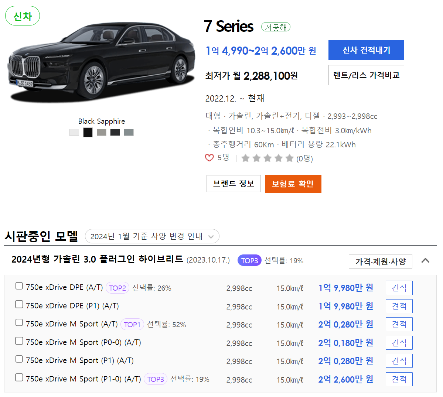Click price 2억 0,180만 원

(345, 343)
